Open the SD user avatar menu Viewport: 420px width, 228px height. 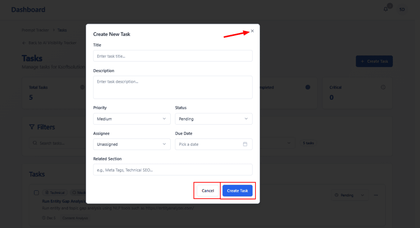pos(402,9)
